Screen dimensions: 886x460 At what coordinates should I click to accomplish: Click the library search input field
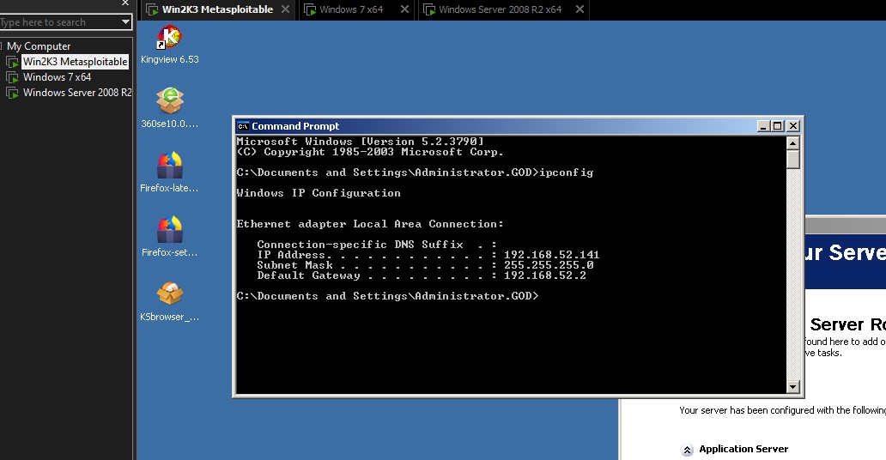click(x=59, y=22)
